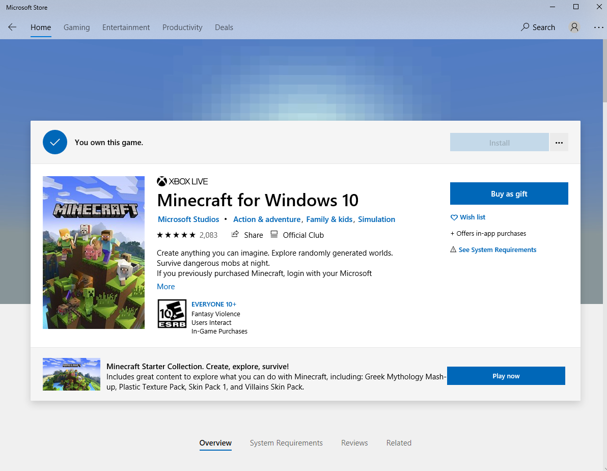
Task: Maximize the Microsoft Store window
Action: (575, 7)
